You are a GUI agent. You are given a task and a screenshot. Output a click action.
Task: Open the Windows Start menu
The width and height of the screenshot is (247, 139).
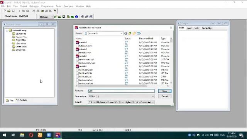coord(4,135)
